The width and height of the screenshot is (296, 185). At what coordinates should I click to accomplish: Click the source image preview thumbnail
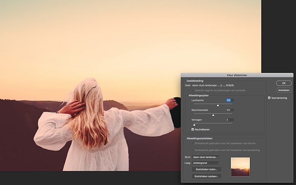point(240,167)
